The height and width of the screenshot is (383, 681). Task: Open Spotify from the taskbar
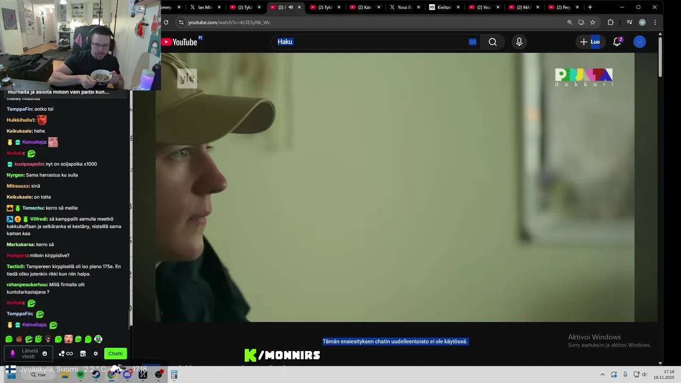click(80, 375)
